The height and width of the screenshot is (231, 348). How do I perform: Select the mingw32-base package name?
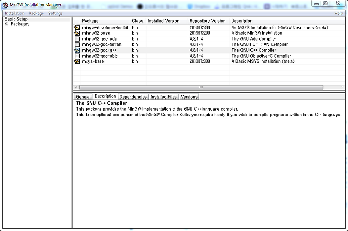96,33
